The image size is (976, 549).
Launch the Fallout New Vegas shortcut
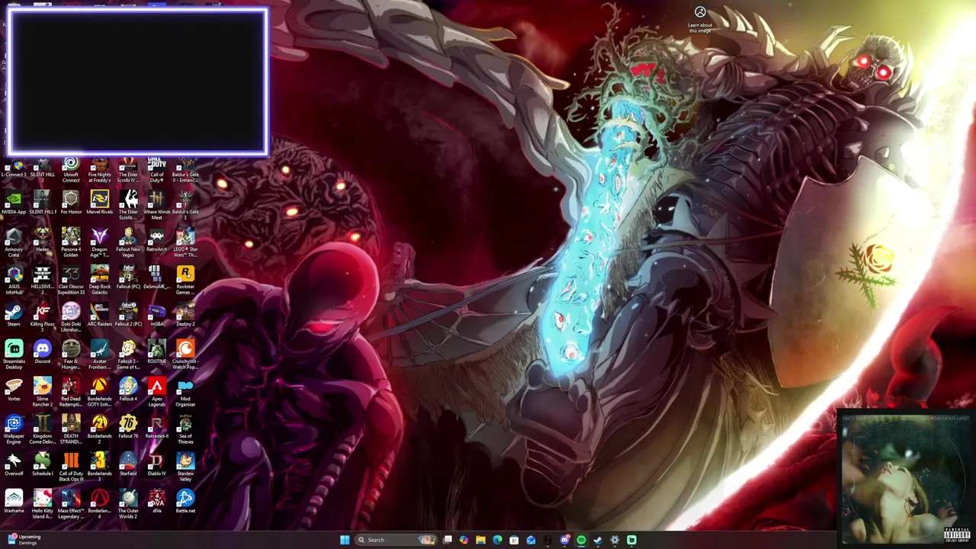128,242
